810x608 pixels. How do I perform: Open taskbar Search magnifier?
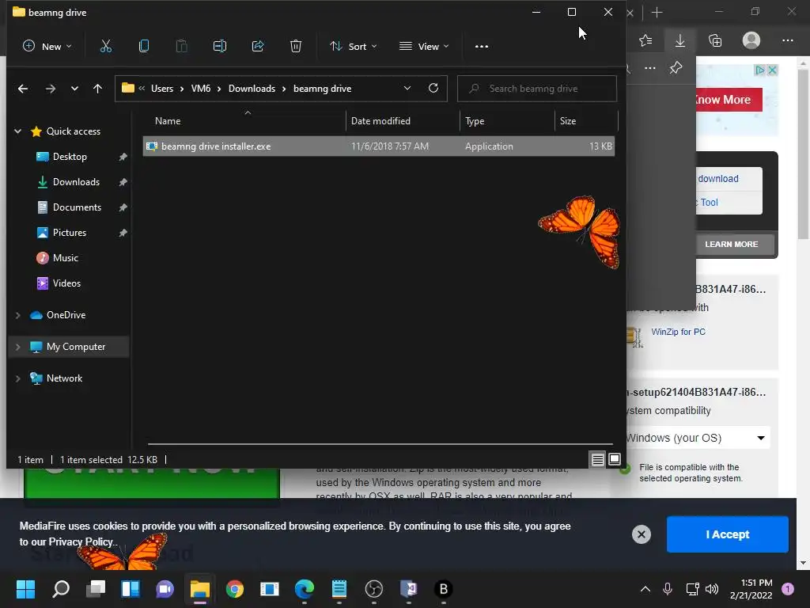pos(61,589)
